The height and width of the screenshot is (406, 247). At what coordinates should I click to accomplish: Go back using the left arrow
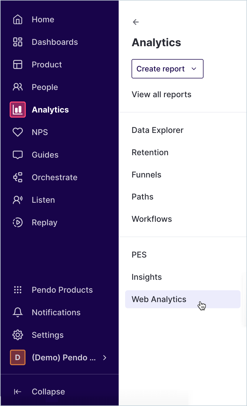tap(136, 22)
